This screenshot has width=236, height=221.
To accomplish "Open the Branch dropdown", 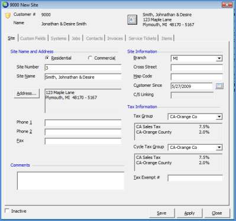I will (x=219, y=58).
